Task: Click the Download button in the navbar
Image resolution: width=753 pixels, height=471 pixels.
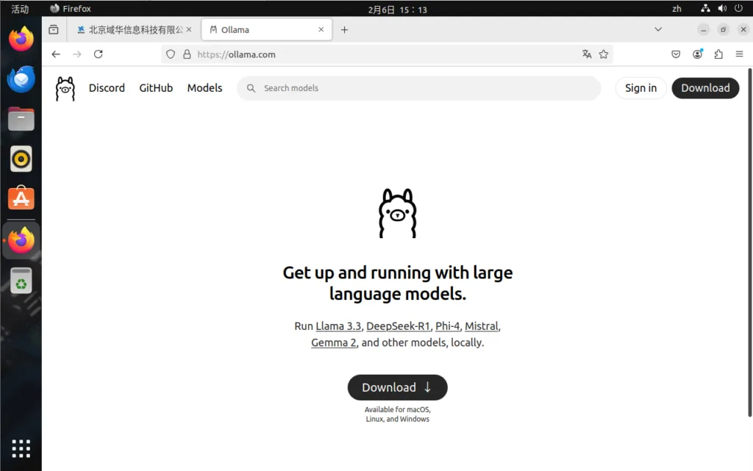Action: pyautogui.click(x=705, y=88)
